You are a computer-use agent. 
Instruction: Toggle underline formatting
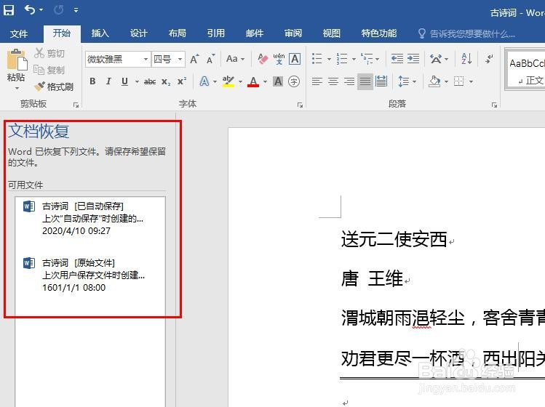124,81
